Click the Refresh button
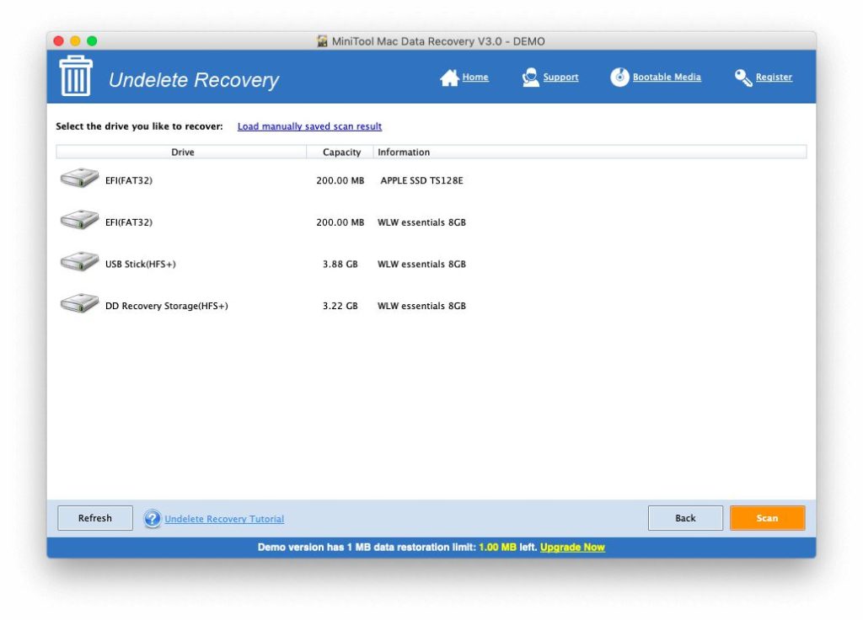The height and width of the screenshot is (620, 863). point(95,518)
